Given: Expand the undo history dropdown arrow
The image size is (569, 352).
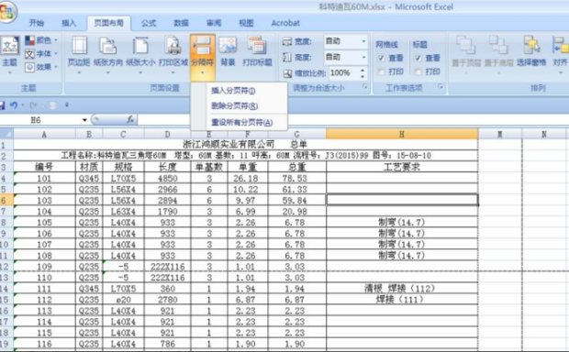Looking at the screenshot, I should [23, 105].
